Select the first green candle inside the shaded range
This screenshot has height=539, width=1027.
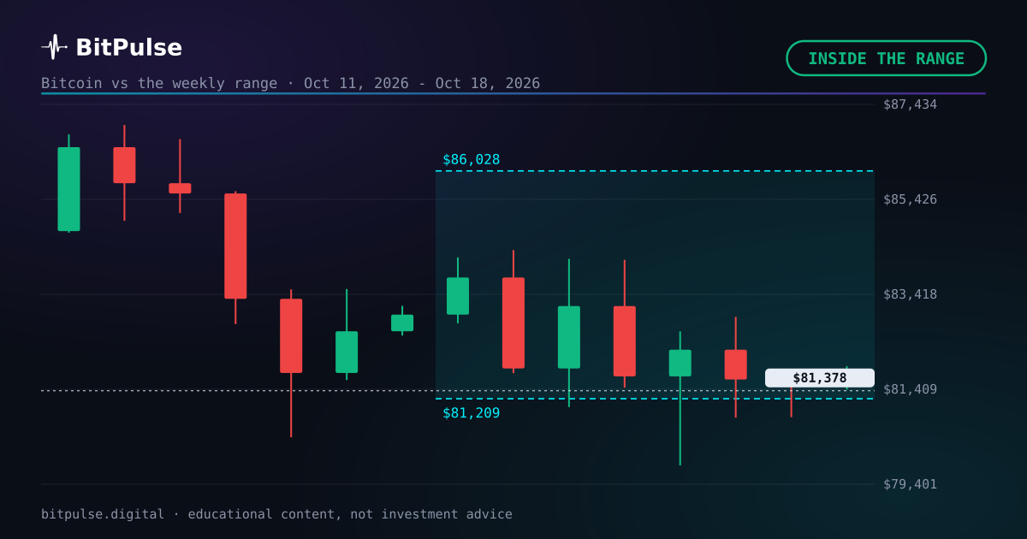[458, 296]
